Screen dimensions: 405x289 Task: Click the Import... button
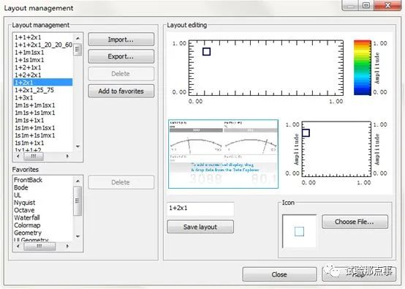[121, 40]
